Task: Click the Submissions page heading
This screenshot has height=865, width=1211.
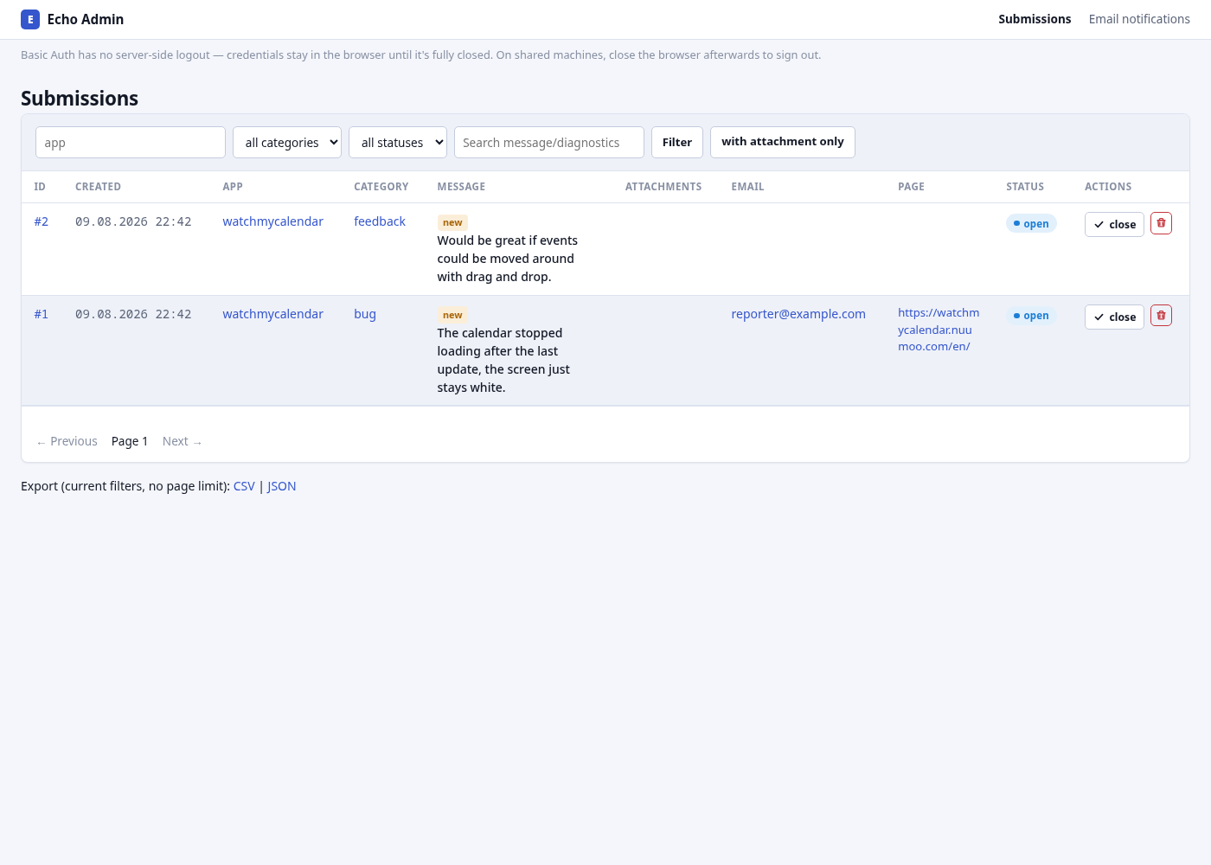Action: coord(80,99)
